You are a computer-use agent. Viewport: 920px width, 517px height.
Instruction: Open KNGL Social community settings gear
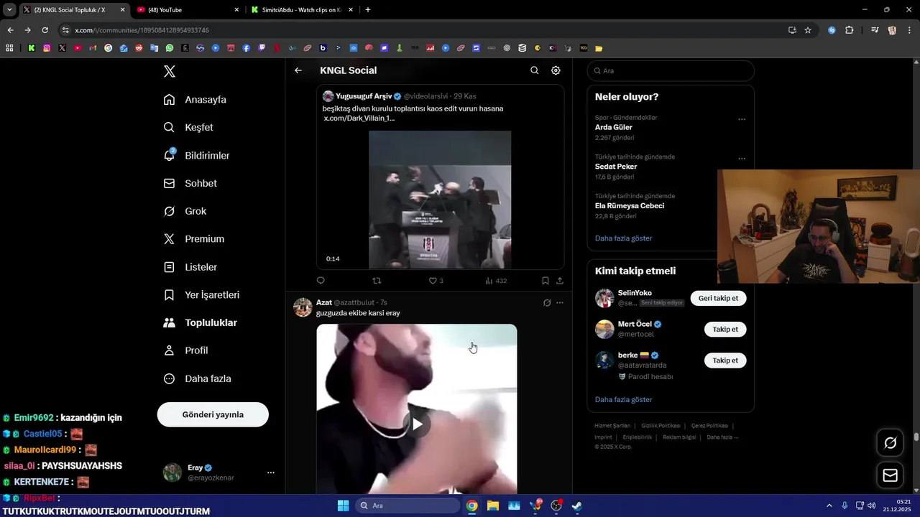coord(556,70)
